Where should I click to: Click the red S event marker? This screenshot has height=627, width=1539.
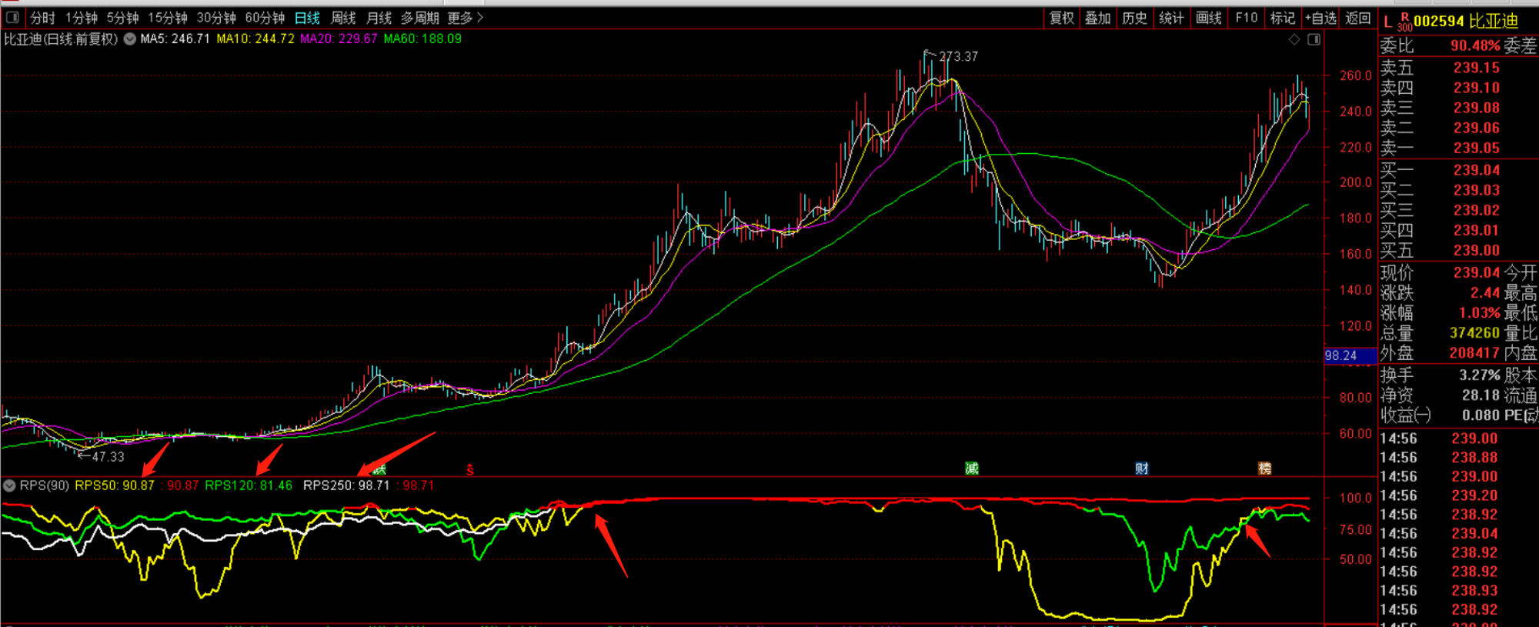tap(470, 469)
